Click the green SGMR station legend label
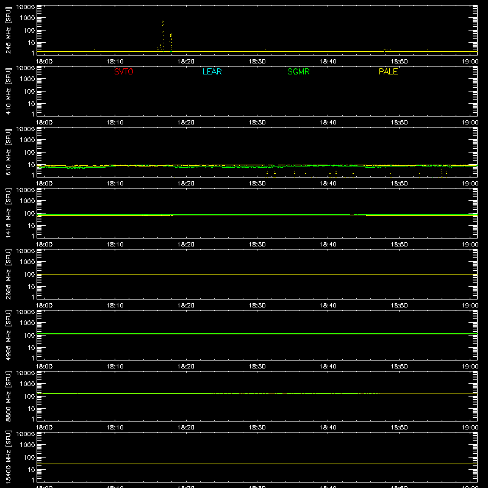 point(298,71)
